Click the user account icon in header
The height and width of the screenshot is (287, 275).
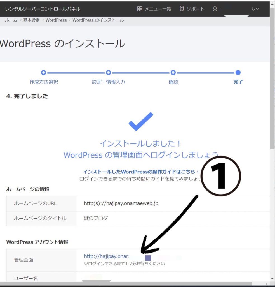215,9
